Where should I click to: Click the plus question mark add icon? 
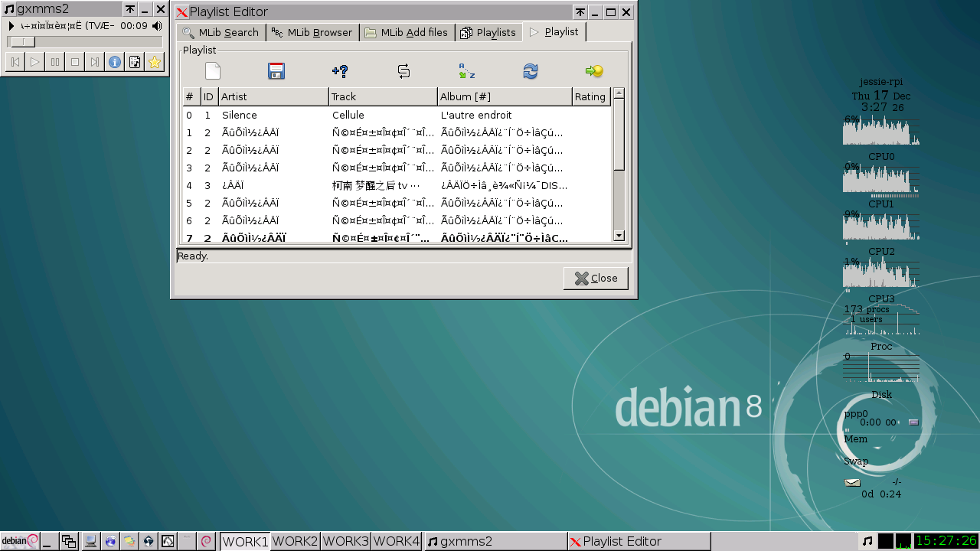(340, 71)
